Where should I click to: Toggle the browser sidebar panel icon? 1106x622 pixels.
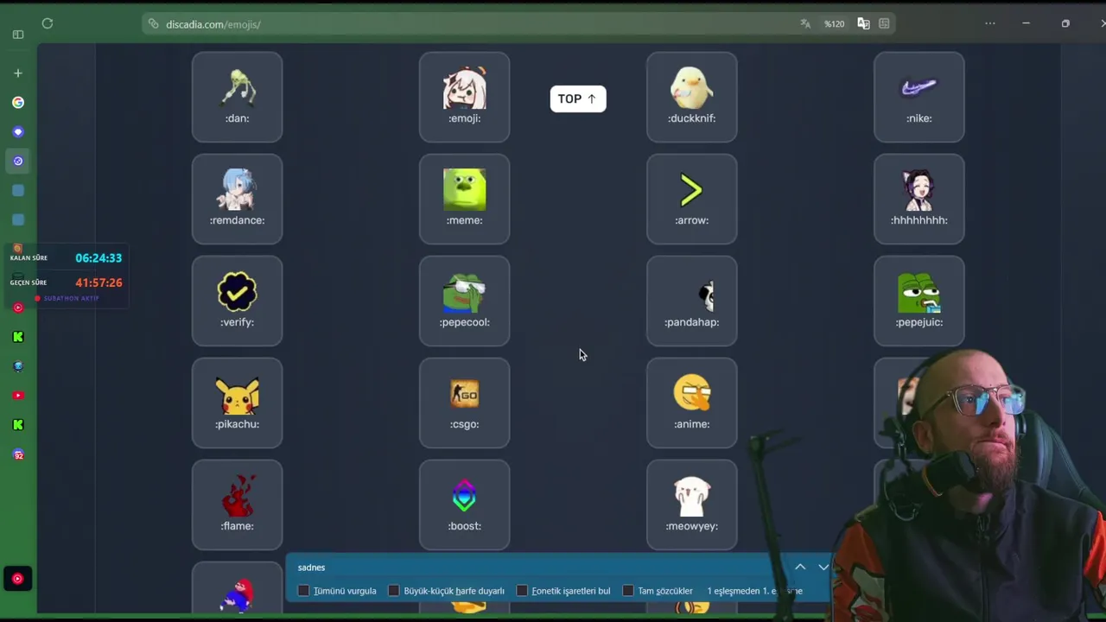coord(18,35)
